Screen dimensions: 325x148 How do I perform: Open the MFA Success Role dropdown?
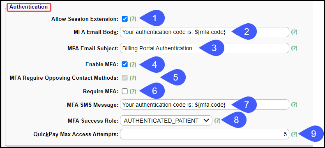(166, 121)
